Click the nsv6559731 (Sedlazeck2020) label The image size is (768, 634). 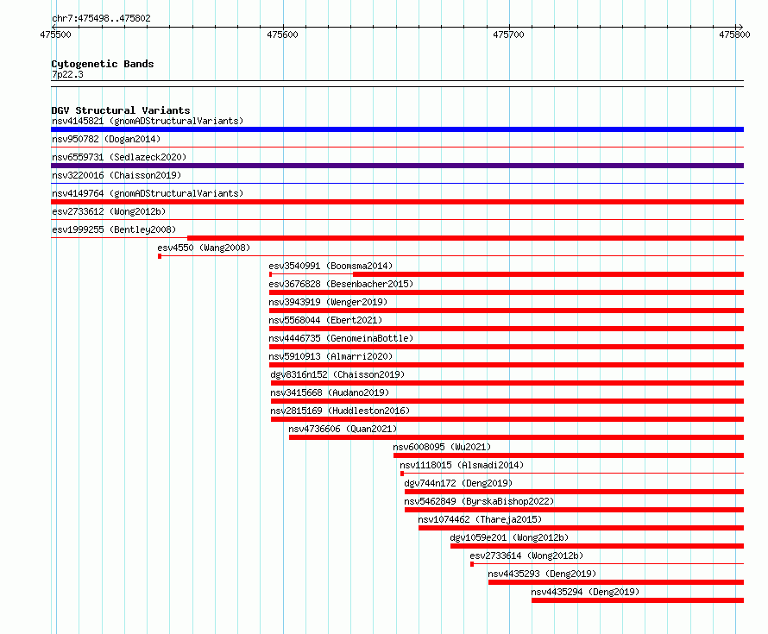pyautogui.click(x=119, y=157)
